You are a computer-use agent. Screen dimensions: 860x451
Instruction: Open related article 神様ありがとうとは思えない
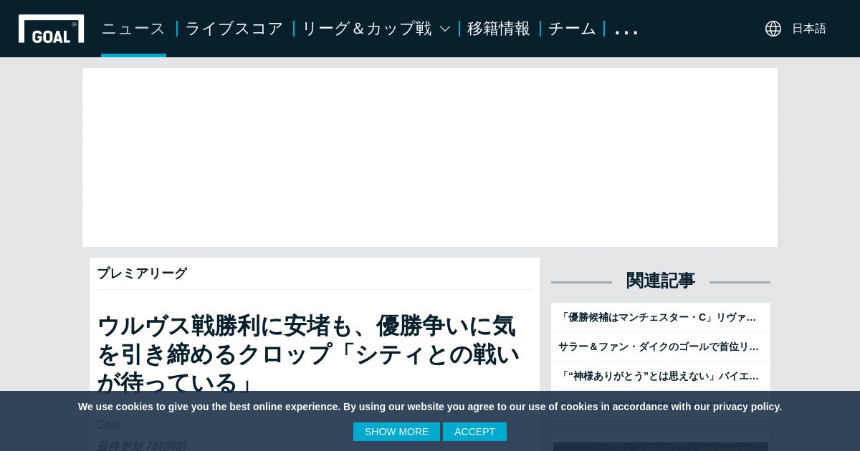tap(661, 376)
